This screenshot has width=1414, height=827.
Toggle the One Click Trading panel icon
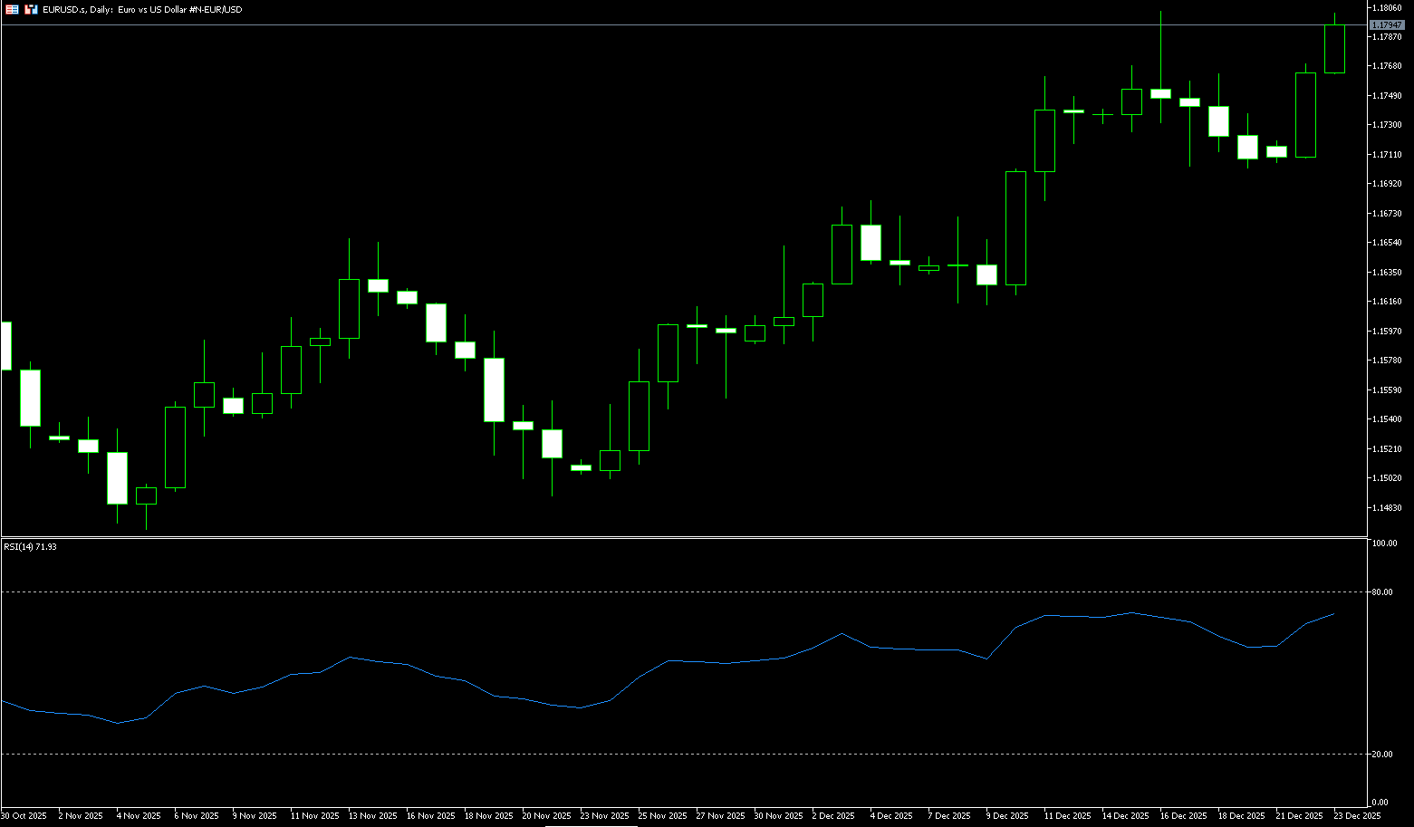pyautogui.click(x=12, y=9)
